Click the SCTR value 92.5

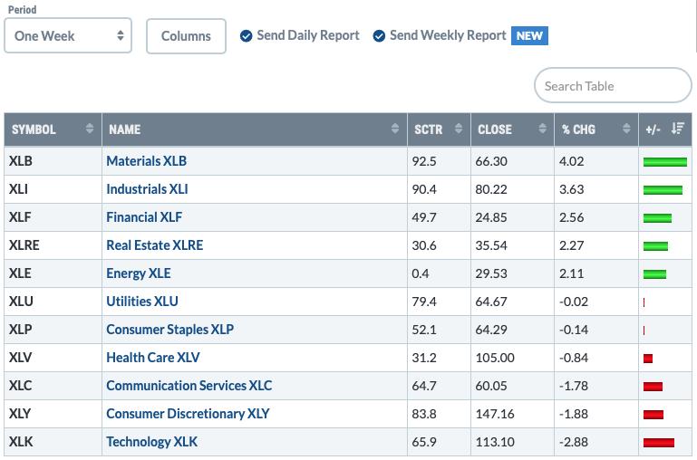click(424, 161)
